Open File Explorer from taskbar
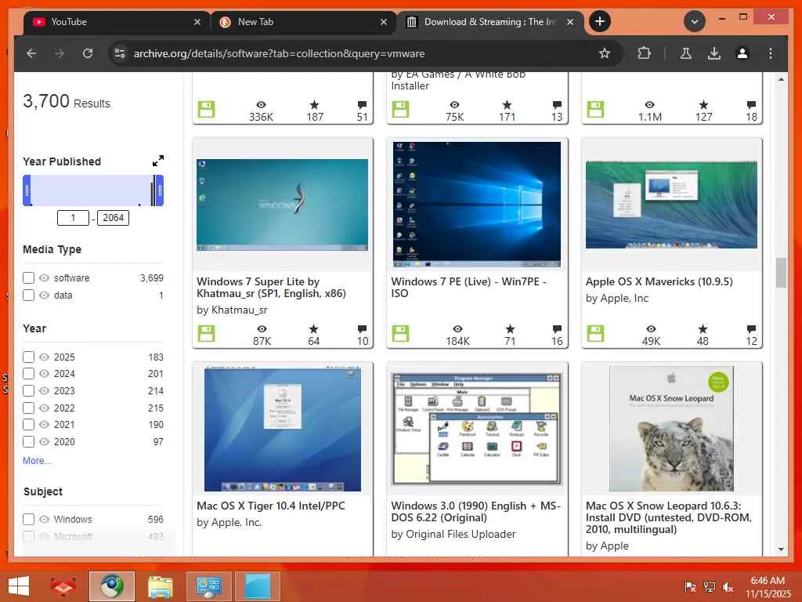Viewport: 802px width, 602px height. pyautogui.click(x=160, y=586)
